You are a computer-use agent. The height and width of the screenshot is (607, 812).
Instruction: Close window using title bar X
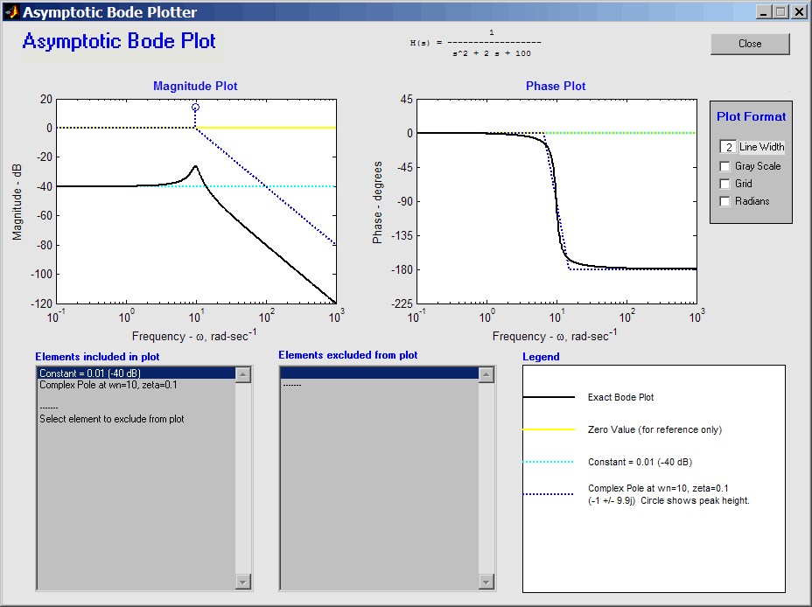point(799,12)
